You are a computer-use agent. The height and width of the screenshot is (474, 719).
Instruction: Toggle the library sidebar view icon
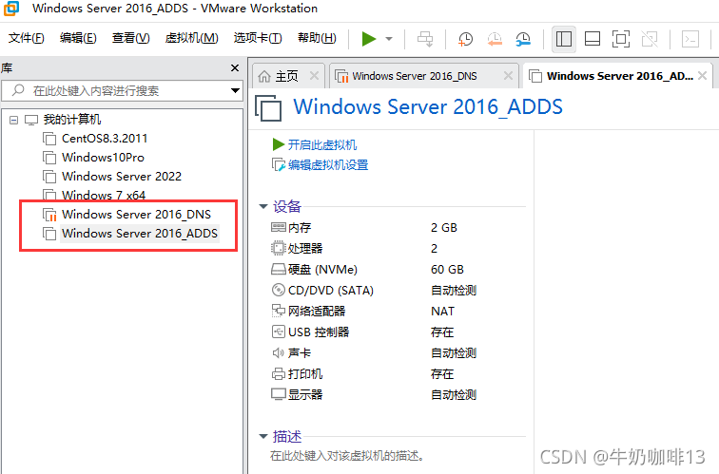click(564, 39)
